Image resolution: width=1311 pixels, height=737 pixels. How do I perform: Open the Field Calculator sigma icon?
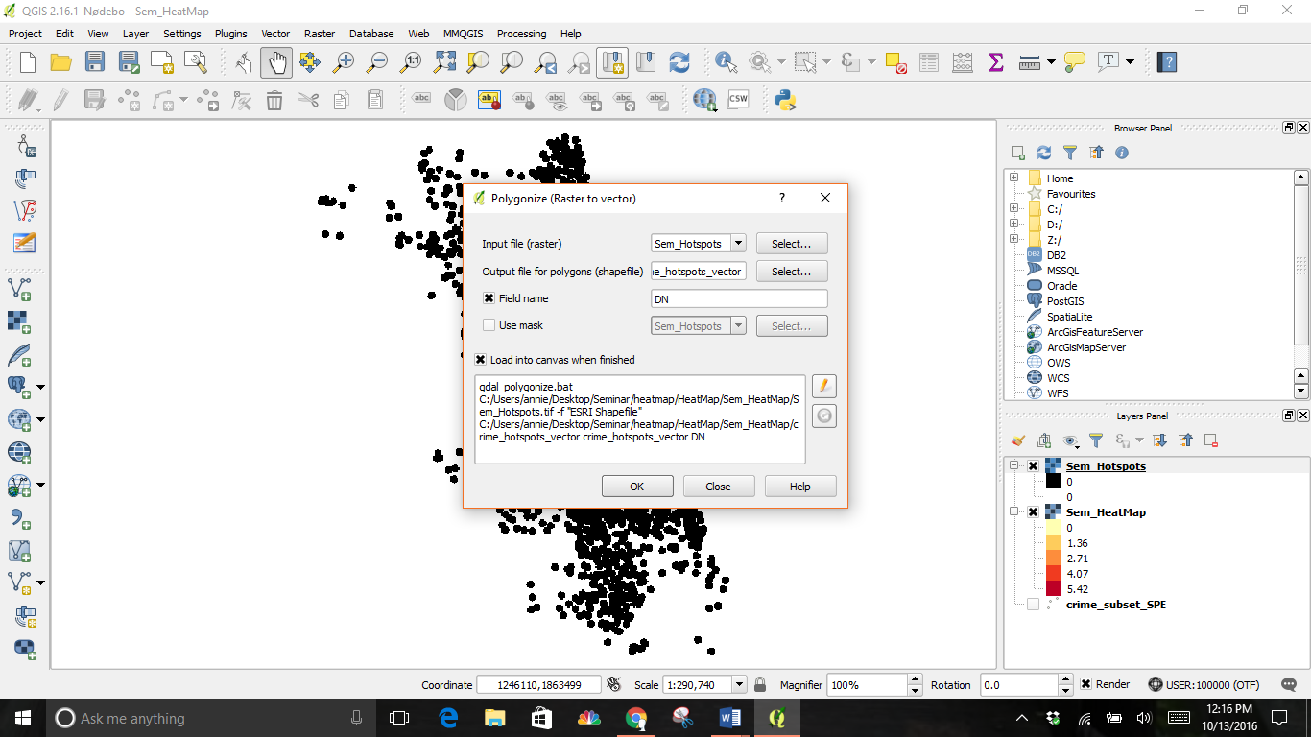995,62
